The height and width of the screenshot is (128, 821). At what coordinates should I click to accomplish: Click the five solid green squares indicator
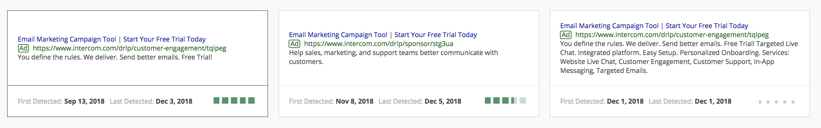[234, 101]
